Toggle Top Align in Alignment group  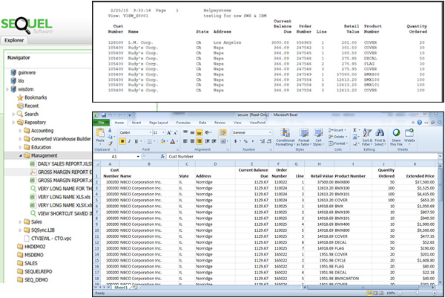(x=185, y=132)
